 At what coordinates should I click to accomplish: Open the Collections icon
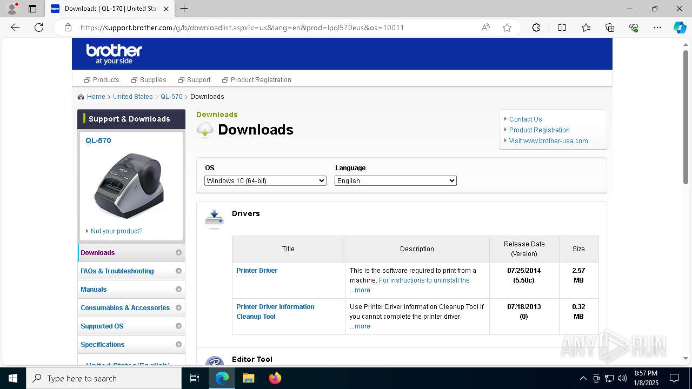coord(610,28)
